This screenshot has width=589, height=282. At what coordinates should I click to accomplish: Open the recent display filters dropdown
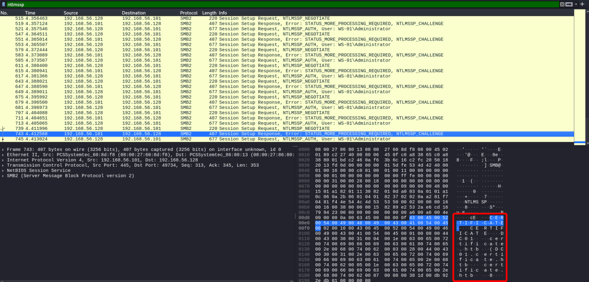[x=576, y=4]
